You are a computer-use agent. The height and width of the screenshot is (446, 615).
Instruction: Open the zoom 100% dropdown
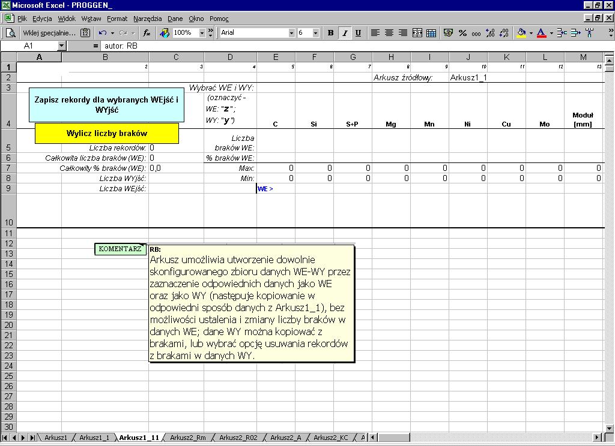coord(202,33)
